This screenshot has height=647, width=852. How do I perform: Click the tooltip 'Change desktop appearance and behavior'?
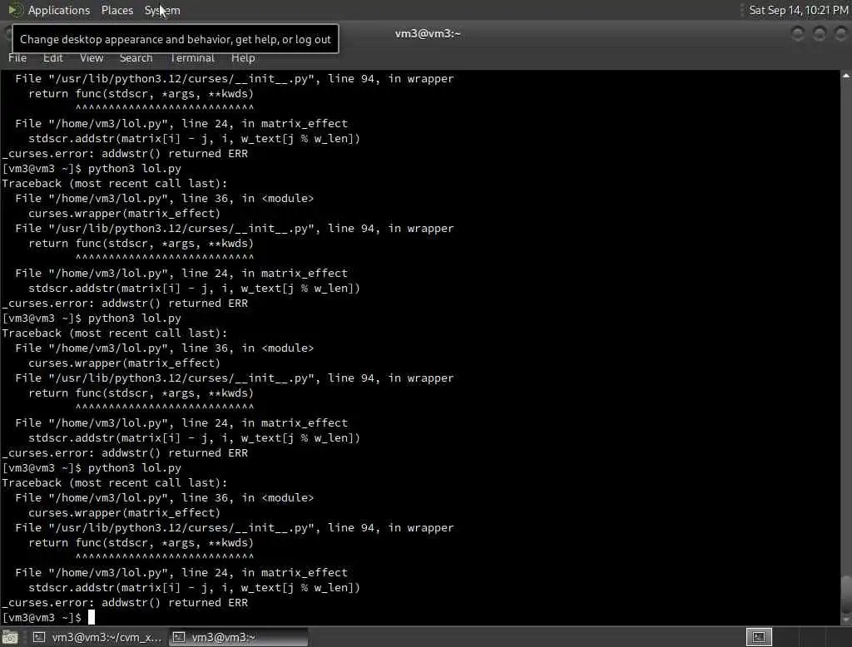coord(175,39)
